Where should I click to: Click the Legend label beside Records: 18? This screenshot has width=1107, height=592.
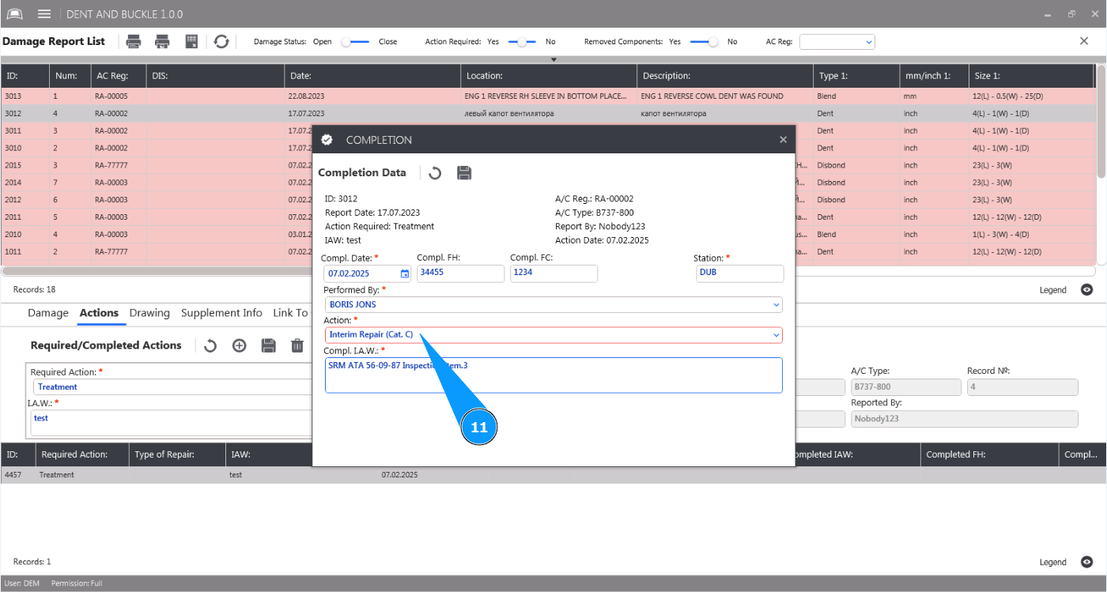point(1052,290)
